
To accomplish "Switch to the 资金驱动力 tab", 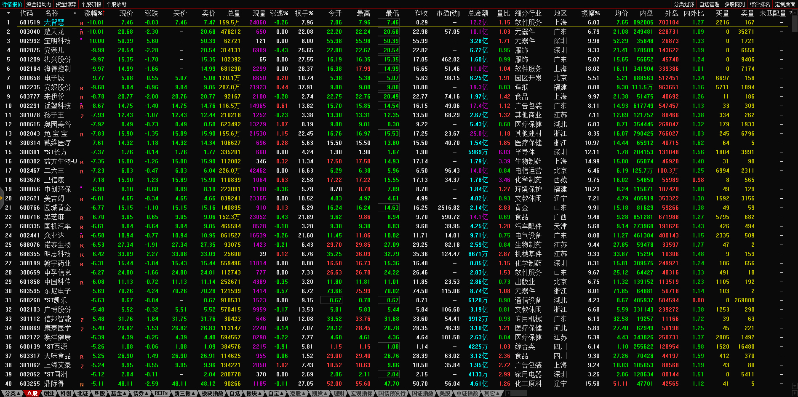I will coord(39,4).
